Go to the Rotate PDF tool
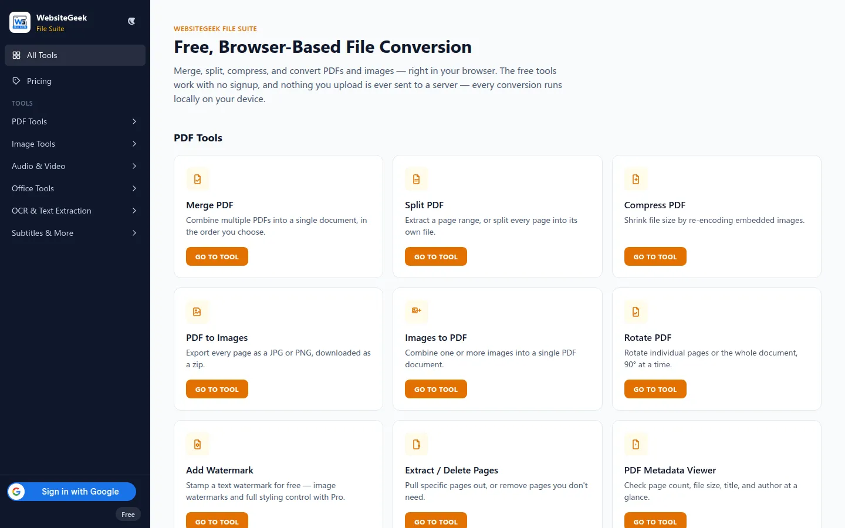Screen dimensions: 845x528 (655, 389)
